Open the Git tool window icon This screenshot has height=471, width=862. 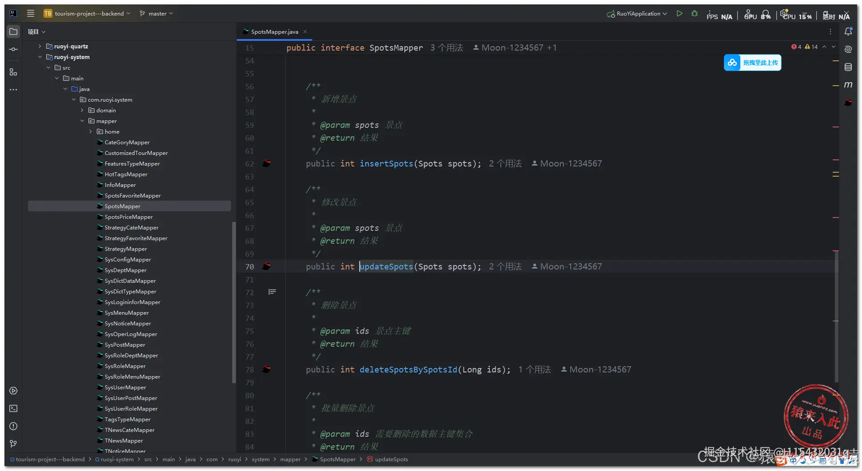point(13,444)
